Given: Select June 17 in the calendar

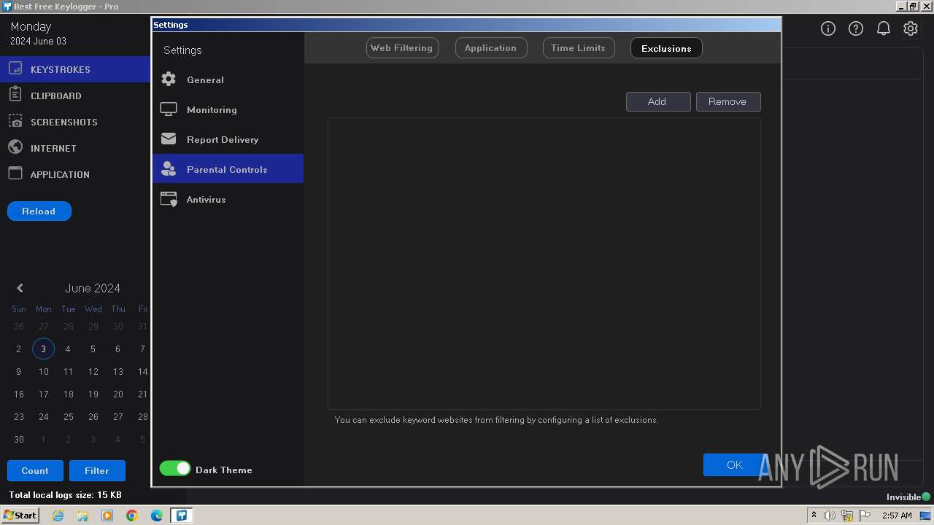Looking at the screenshot, I should 43,394.
